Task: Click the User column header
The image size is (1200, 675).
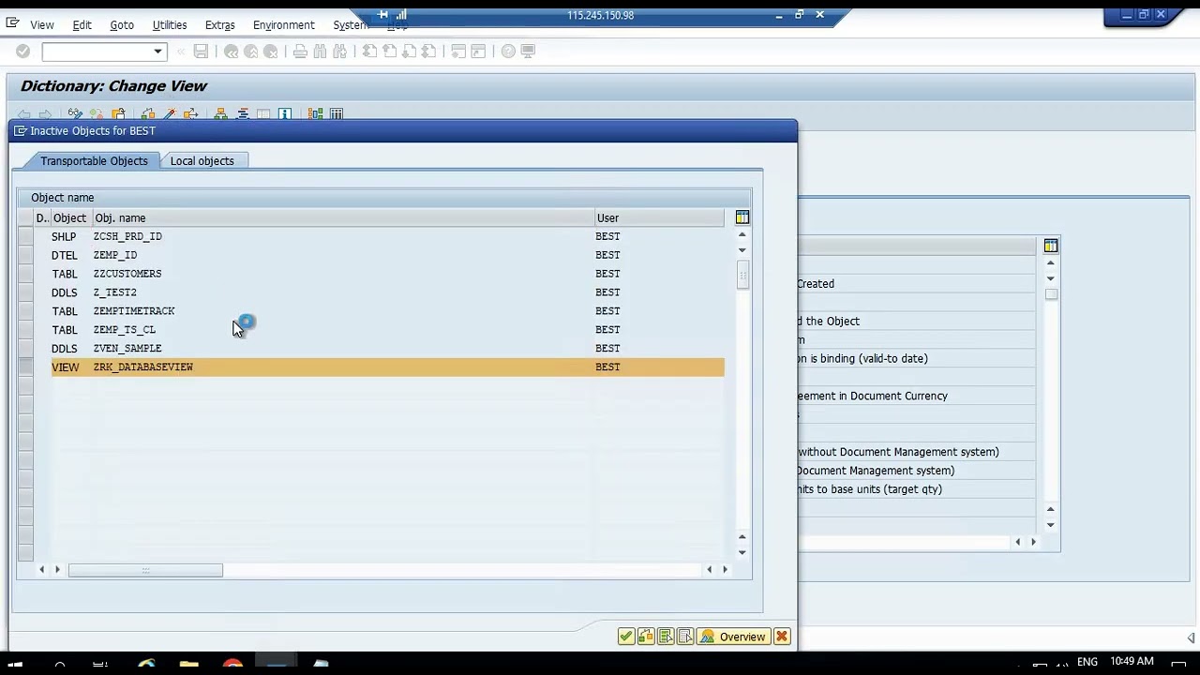Action: tap(659, 217)
